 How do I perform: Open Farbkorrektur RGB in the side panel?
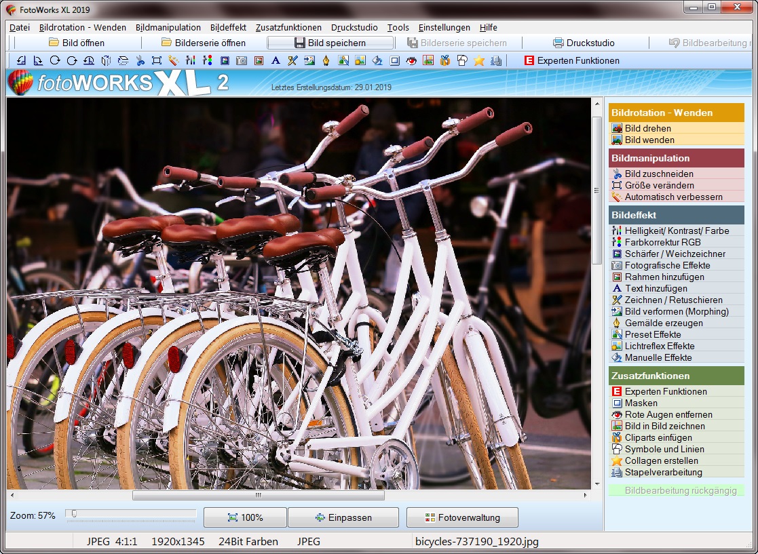(x=677, y=242)
